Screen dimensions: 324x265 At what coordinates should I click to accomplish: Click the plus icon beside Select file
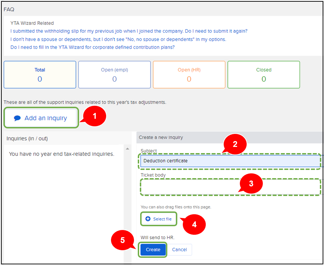click(x=148, y=219)
